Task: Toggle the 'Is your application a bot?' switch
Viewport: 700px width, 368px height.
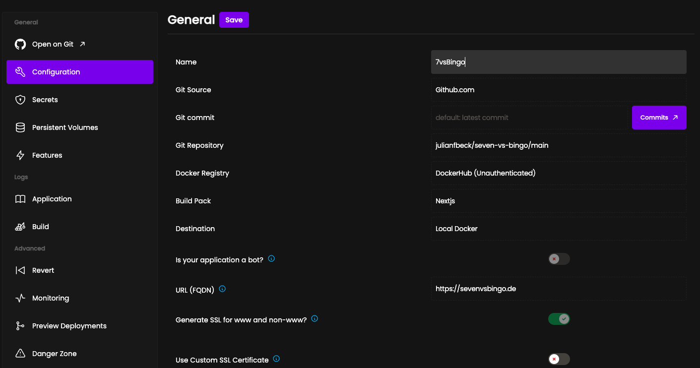Action: [x=559, y=258]
